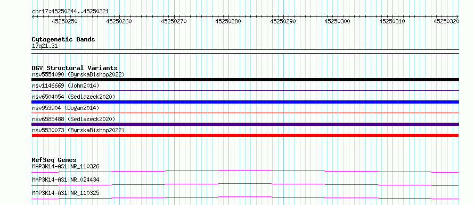The width and height of the screenshot is (474, 205).
Task: Open the DGV Structural Variants track title
Action: [x=75, y=68]
